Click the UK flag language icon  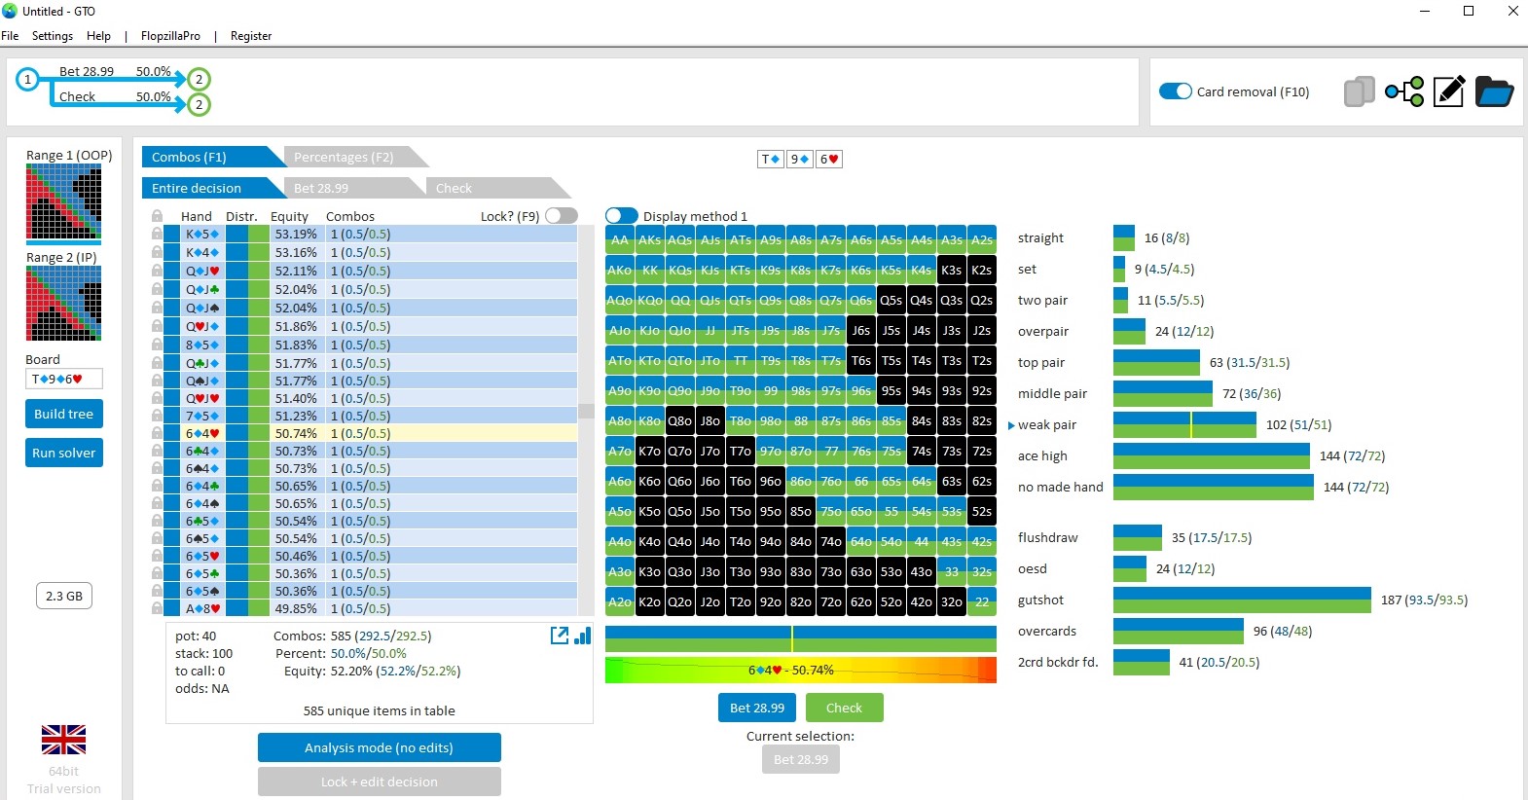pos(63,740)
